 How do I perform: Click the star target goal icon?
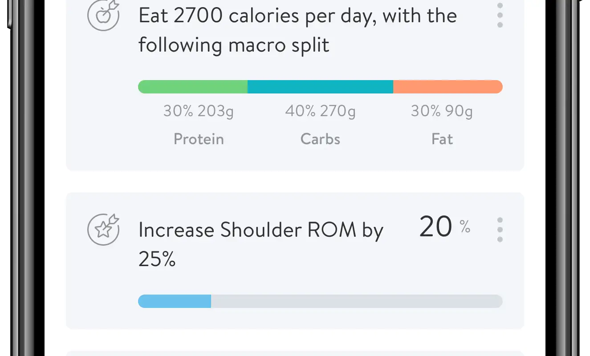[x=103, y=229]
